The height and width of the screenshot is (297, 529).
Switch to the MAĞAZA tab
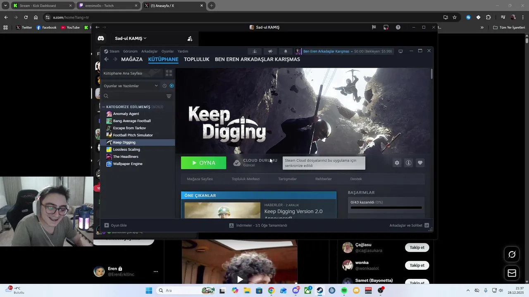132,59
